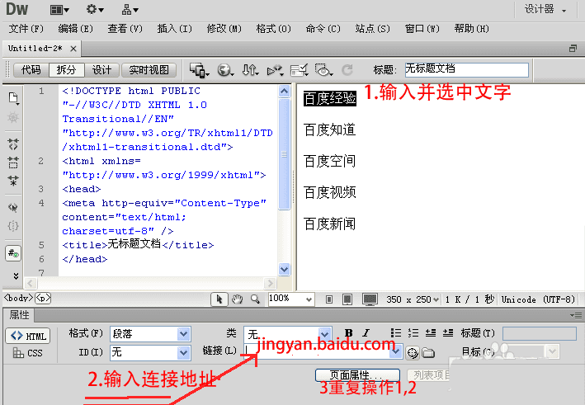Open the ID dropdown
The height and width of the screenshot is (405, 585).
pos(183,352)
